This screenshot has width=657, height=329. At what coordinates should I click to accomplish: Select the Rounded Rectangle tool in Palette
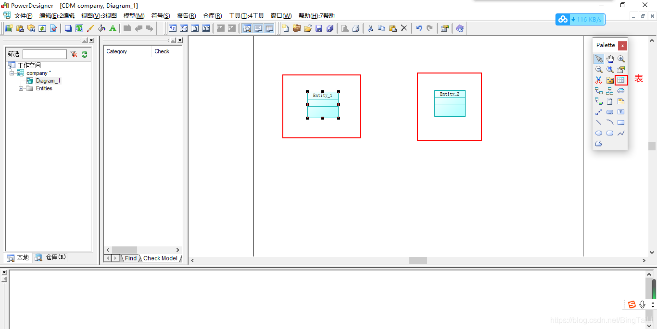pyautogui.click(x=610, y=133)
